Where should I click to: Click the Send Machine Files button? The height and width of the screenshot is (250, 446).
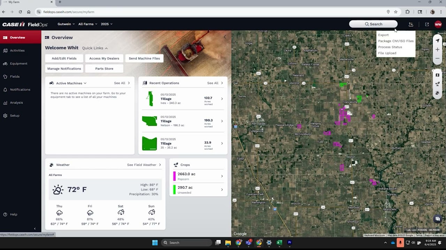(x=144, y=58)
